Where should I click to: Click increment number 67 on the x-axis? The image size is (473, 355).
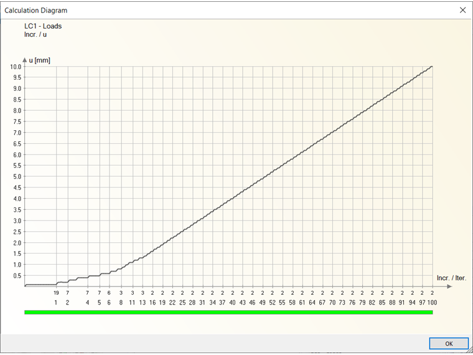322,303
